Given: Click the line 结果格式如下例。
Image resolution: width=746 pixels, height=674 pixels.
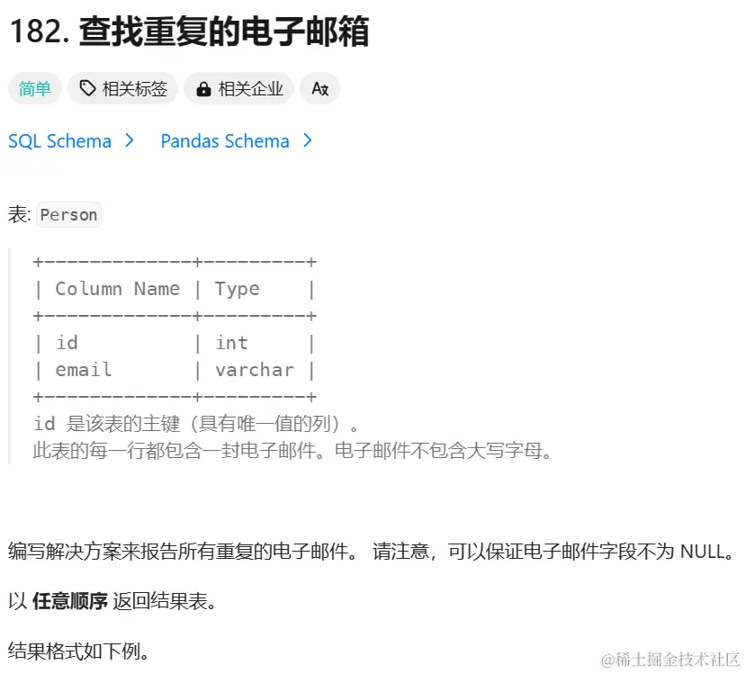Looking at the screenshot, I should tap(78, 652).
